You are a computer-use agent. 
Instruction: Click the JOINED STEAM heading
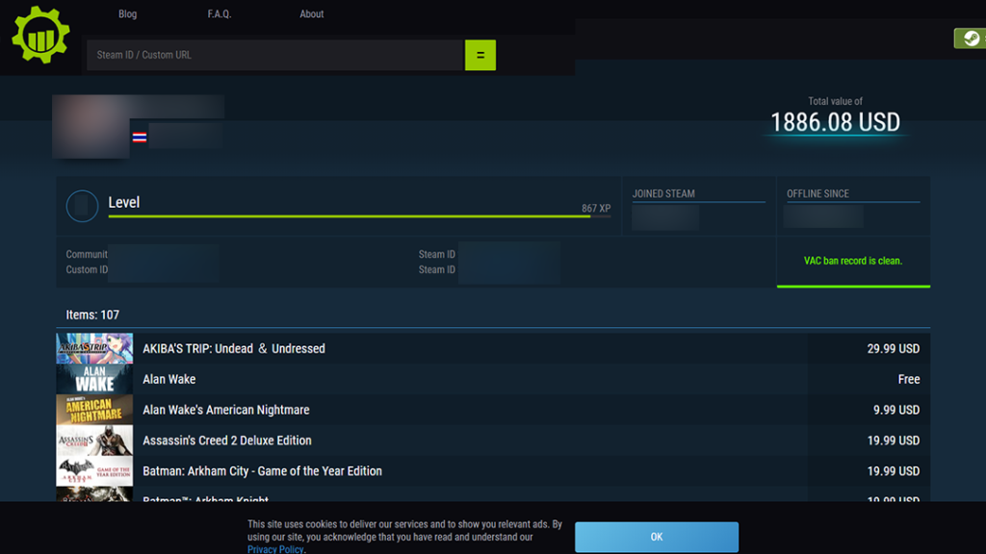coord(663,194)
